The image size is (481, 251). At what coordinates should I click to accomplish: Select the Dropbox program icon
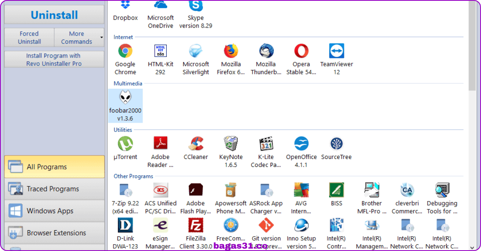[125, 6]
